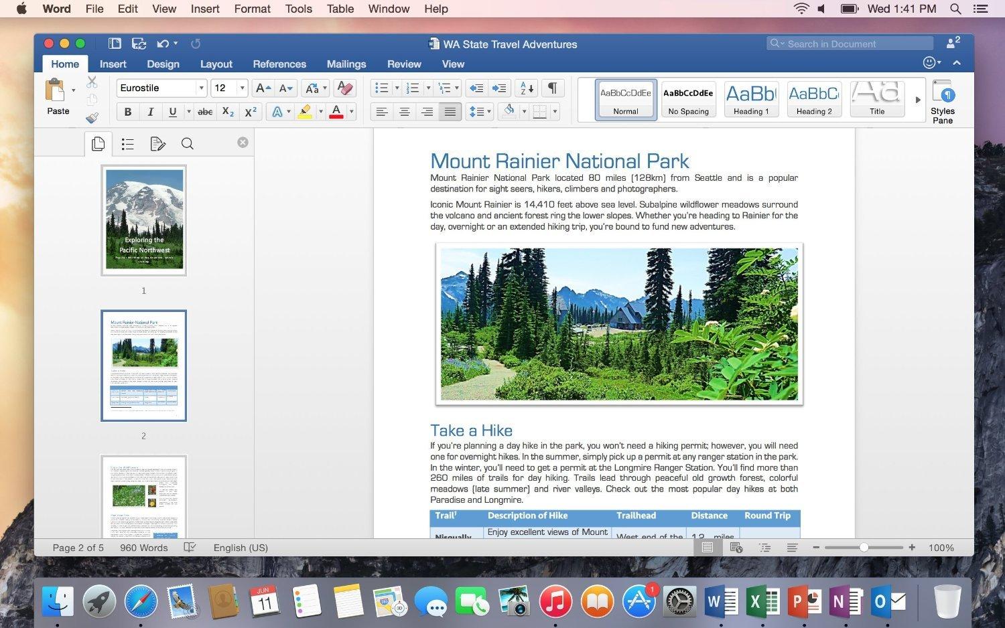The height and width of the screenshot is (628, 1005).
Task: Select page 1 thumbnail in the sidebar
Action: click(143, 220)
